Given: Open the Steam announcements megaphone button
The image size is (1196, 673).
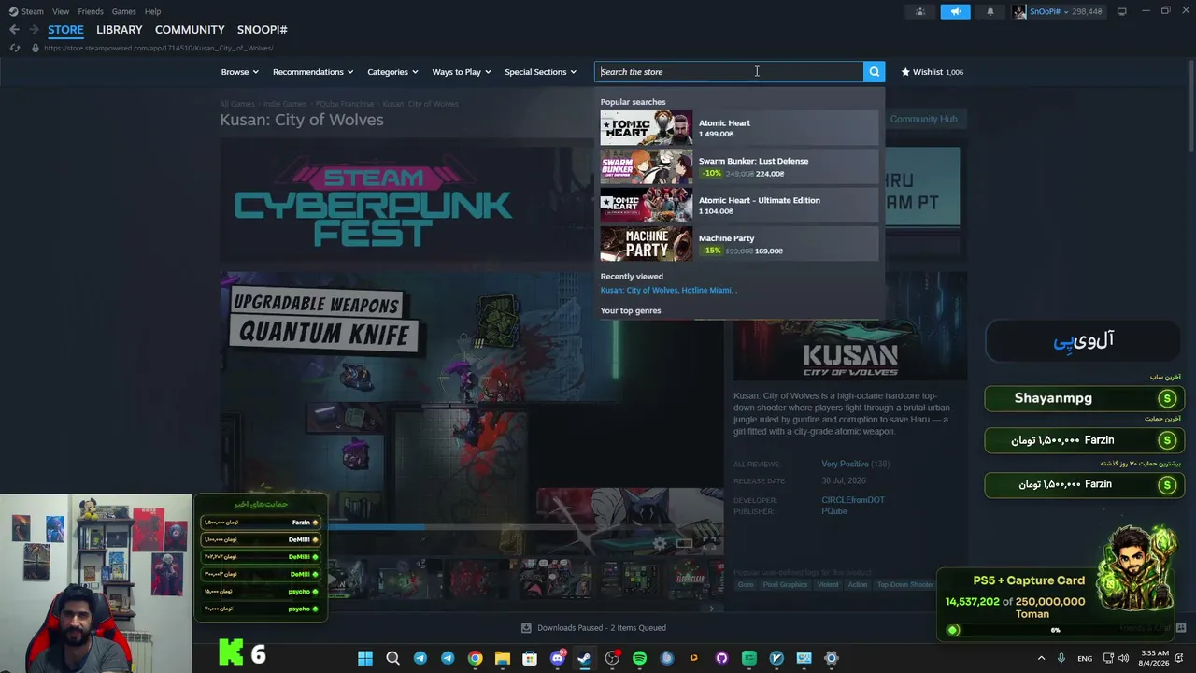Looking at the screenshot, I should (x=955, y=11).
